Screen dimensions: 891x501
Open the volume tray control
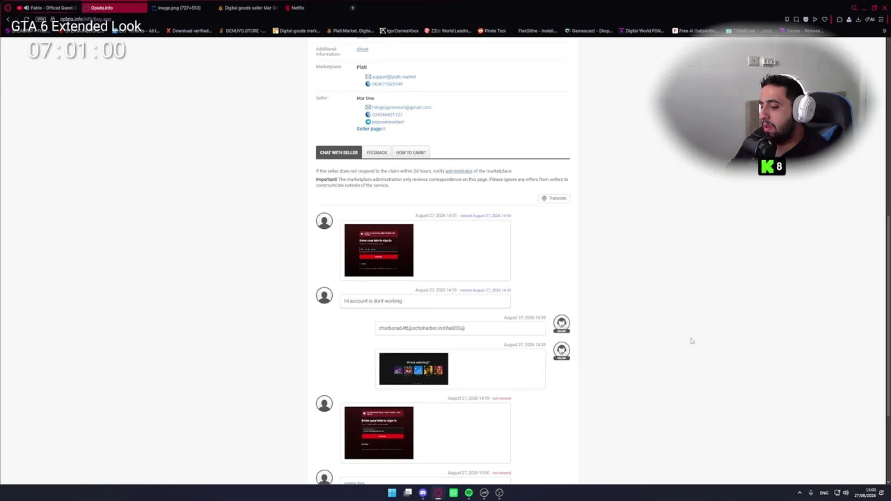(x=846, y=493)
